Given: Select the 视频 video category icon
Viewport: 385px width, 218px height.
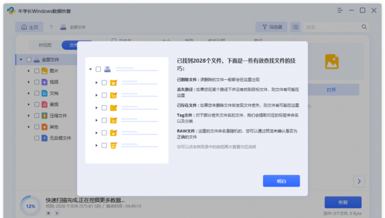Looking at the screenshot, I should (44, 82).
